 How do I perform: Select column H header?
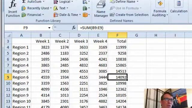[x=156, y=35]
